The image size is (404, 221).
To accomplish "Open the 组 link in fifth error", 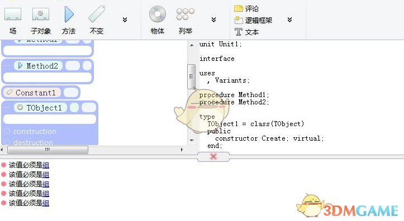I will [46, 203].
